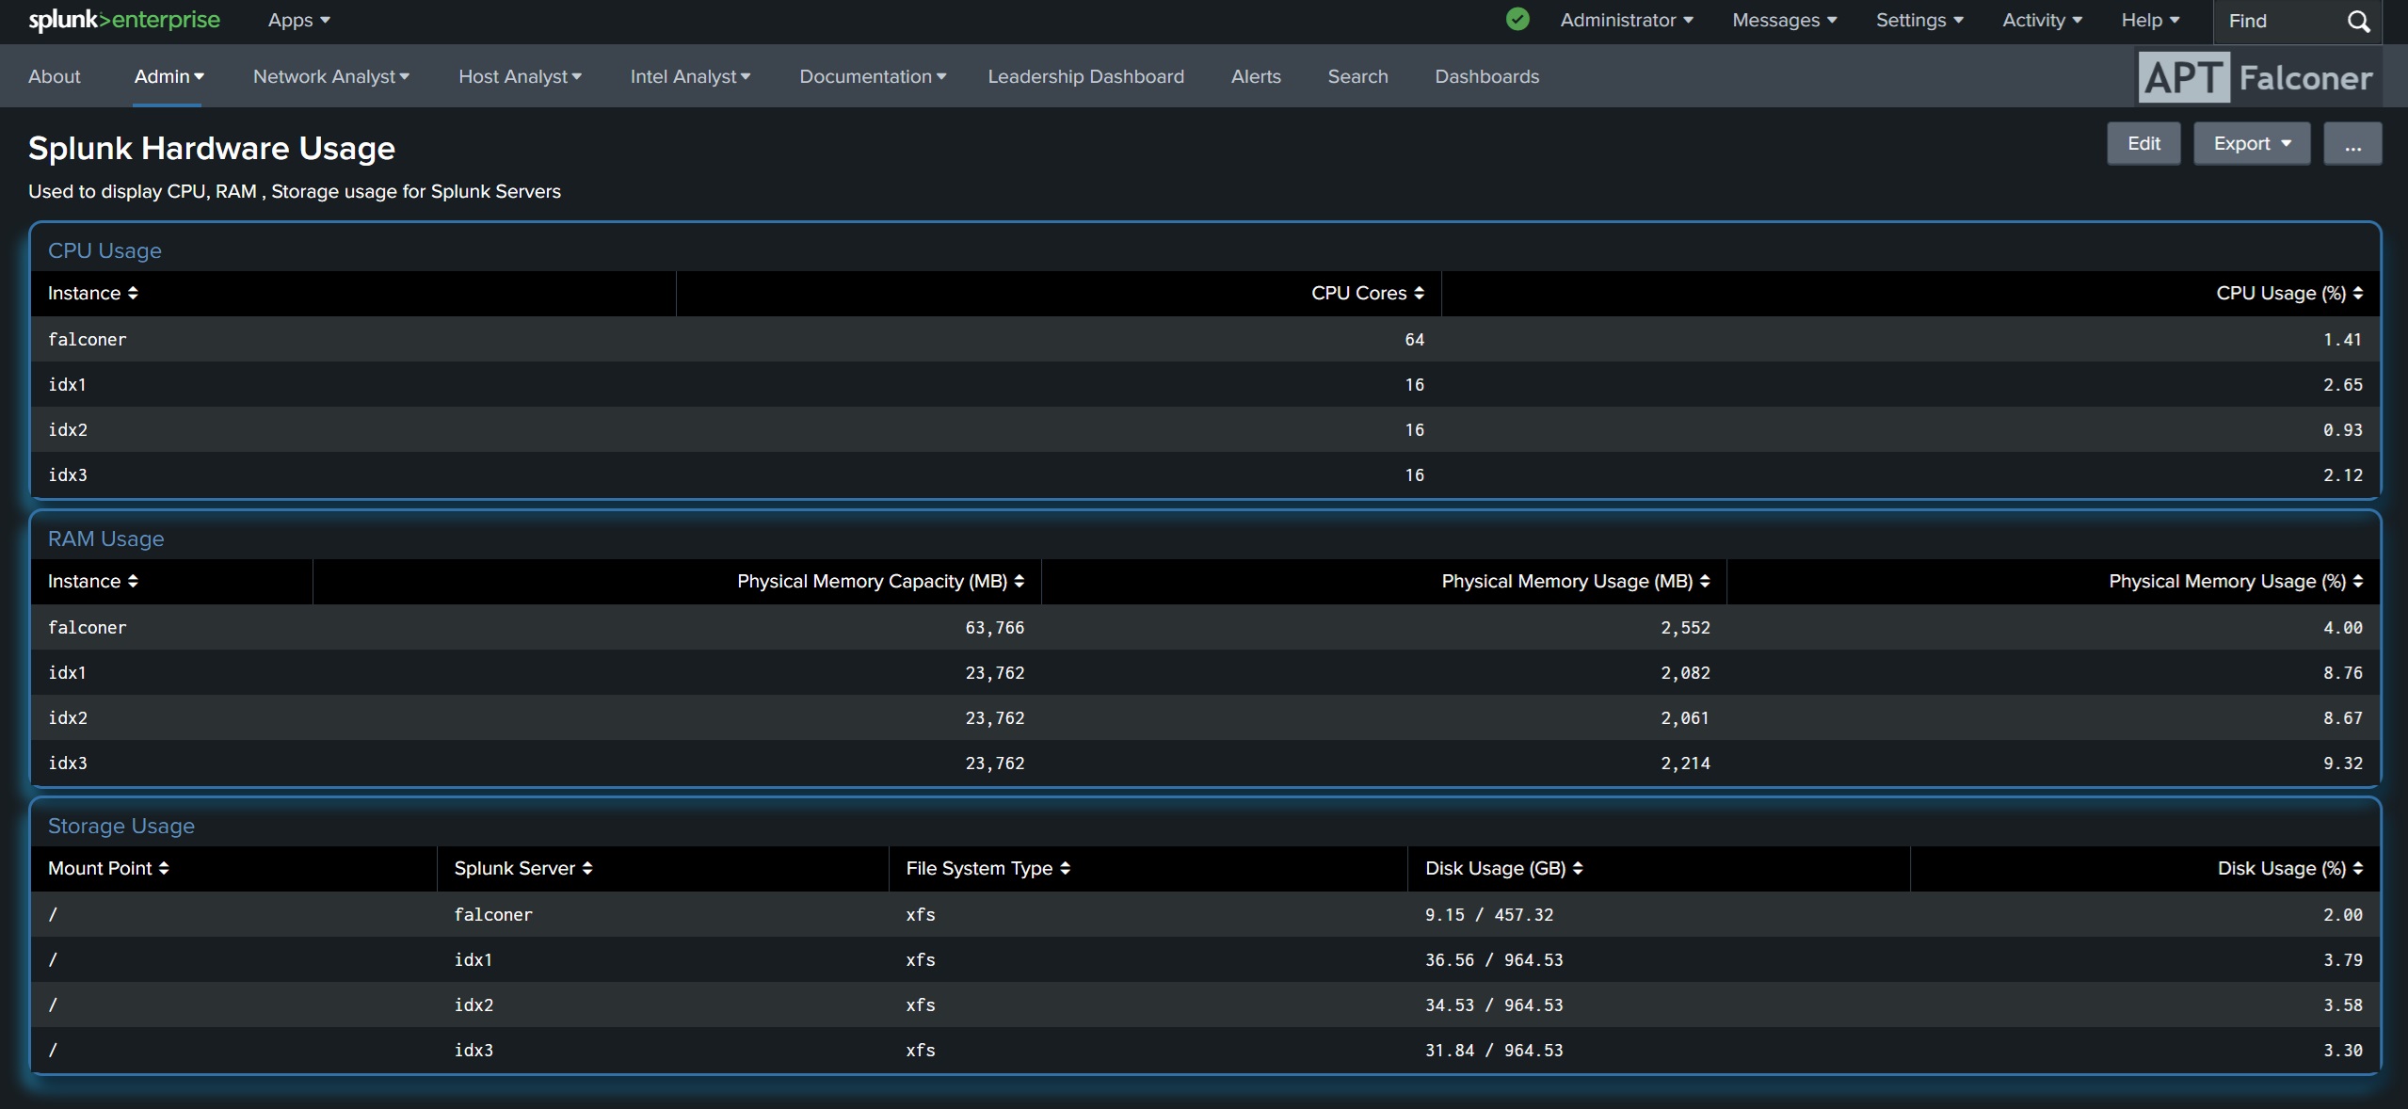Viewport: 2408px width, 1109px height.
Task: Click the Storage Usage panel title
Action: 121,827
